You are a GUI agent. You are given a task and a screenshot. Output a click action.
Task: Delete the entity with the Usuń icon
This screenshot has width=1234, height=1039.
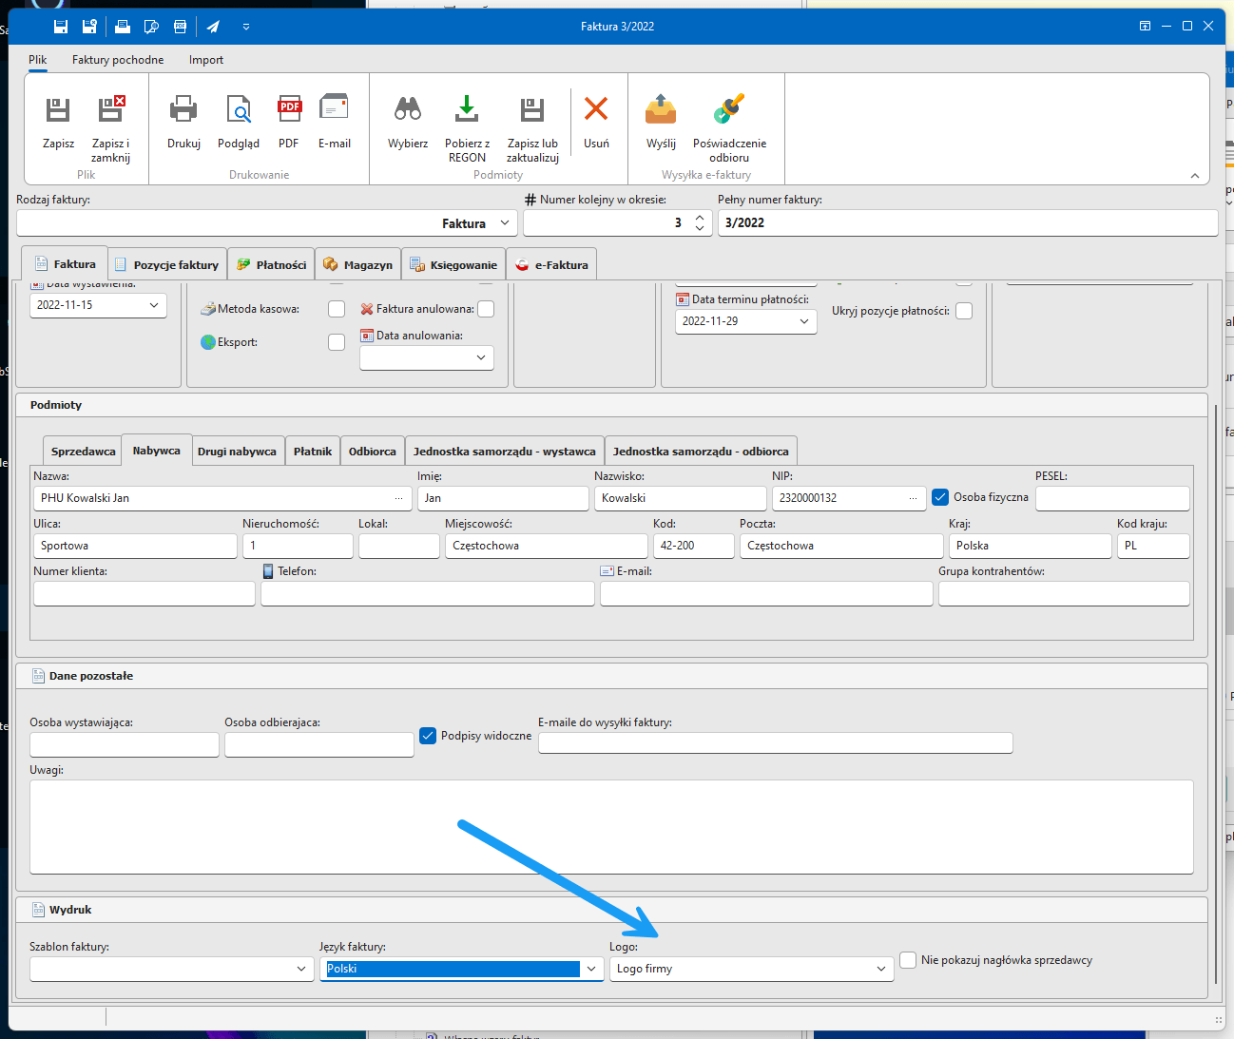596,111
